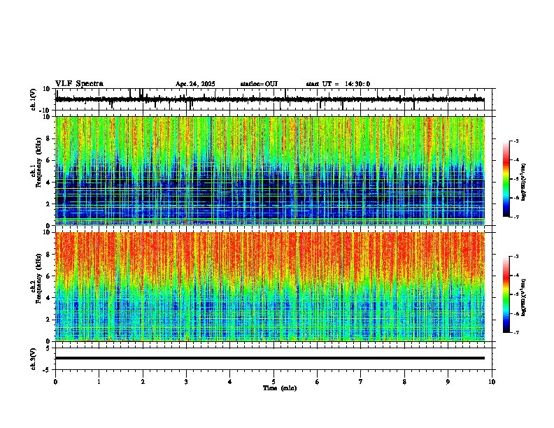The height and width of the screenshot is (428, 554).
Task: Click the '10' tick on the time axis
Action: [492, 382]
